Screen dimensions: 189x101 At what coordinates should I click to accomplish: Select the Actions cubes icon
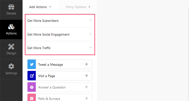point(11,27)
